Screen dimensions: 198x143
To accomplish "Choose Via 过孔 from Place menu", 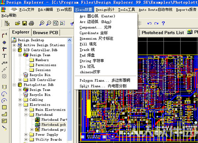I will coord(106,66).
